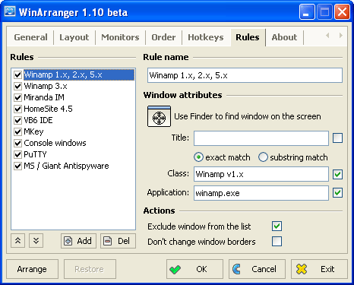Disable the Miranda IM rule checkbox

click(x=17, y=97)
